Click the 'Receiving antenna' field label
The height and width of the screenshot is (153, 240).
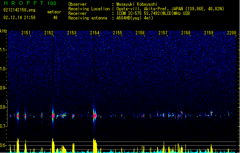coord(88,18)
